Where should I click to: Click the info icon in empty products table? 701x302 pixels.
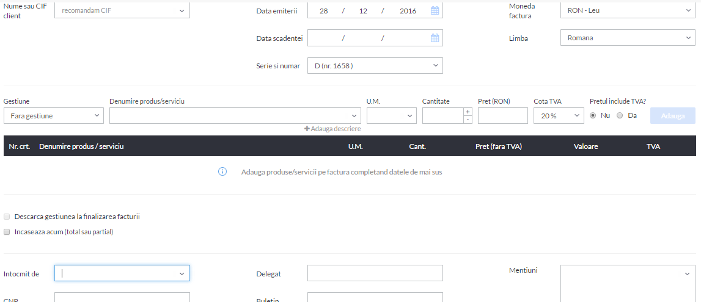coord(222,171)
